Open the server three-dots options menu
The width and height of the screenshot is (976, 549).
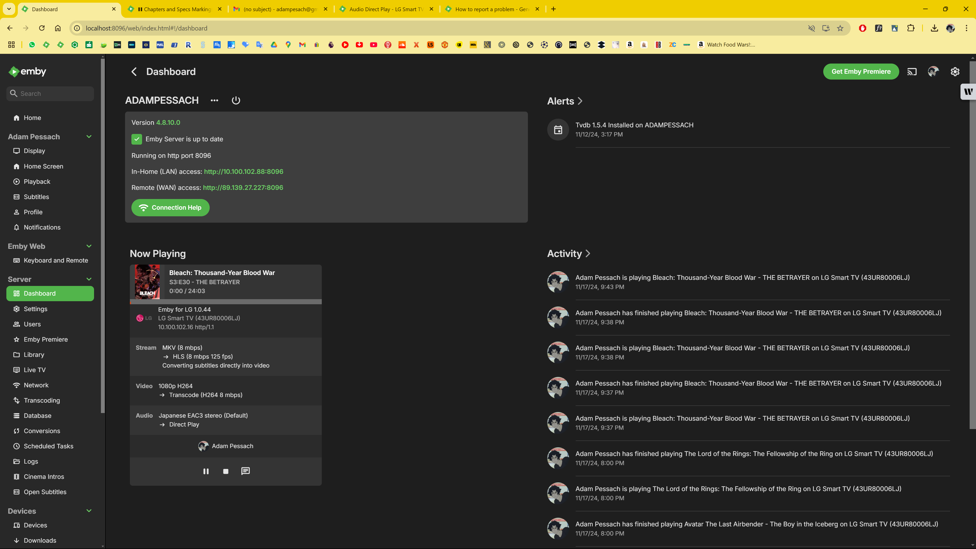215,100
